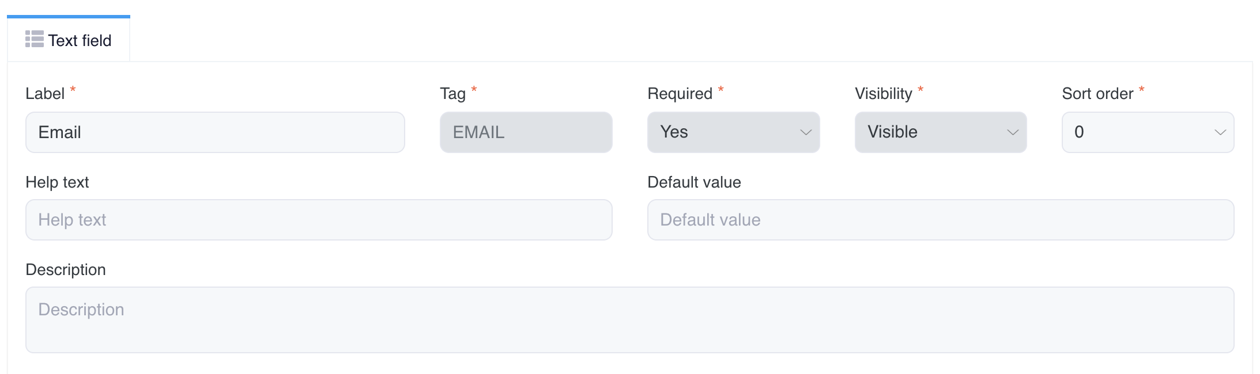Click the "Description" caption above the textarea

[66, 270]
